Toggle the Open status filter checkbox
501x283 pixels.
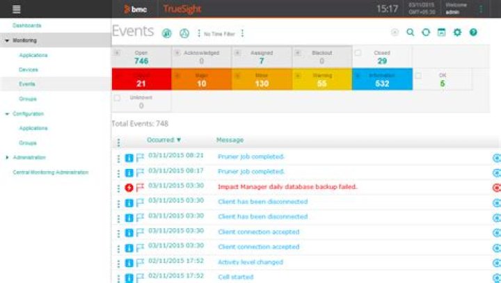tap(118, 53)
